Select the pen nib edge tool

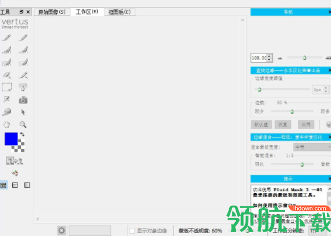coord(23,87)
